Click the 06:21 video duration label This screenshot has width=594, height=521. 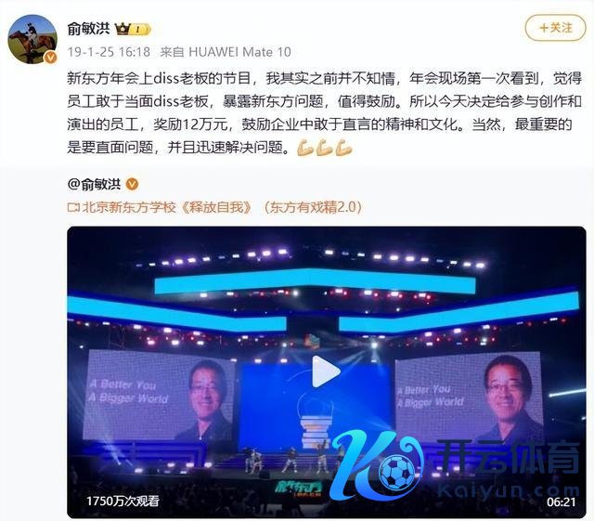coord(561,501)
